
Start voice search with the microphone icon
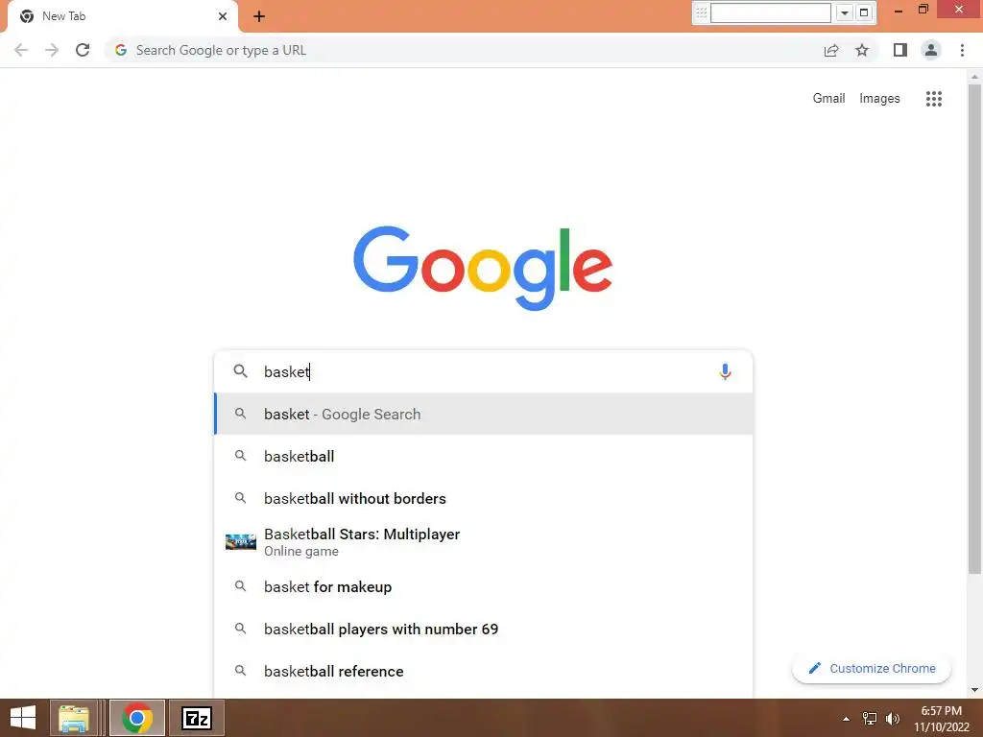pyautogui.click(x=725, y=371)
